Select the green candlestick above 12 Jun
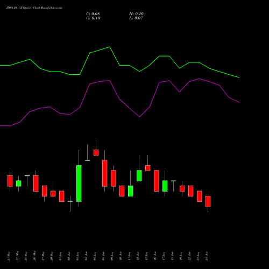The image size is (269, 269). click(139, 175)
